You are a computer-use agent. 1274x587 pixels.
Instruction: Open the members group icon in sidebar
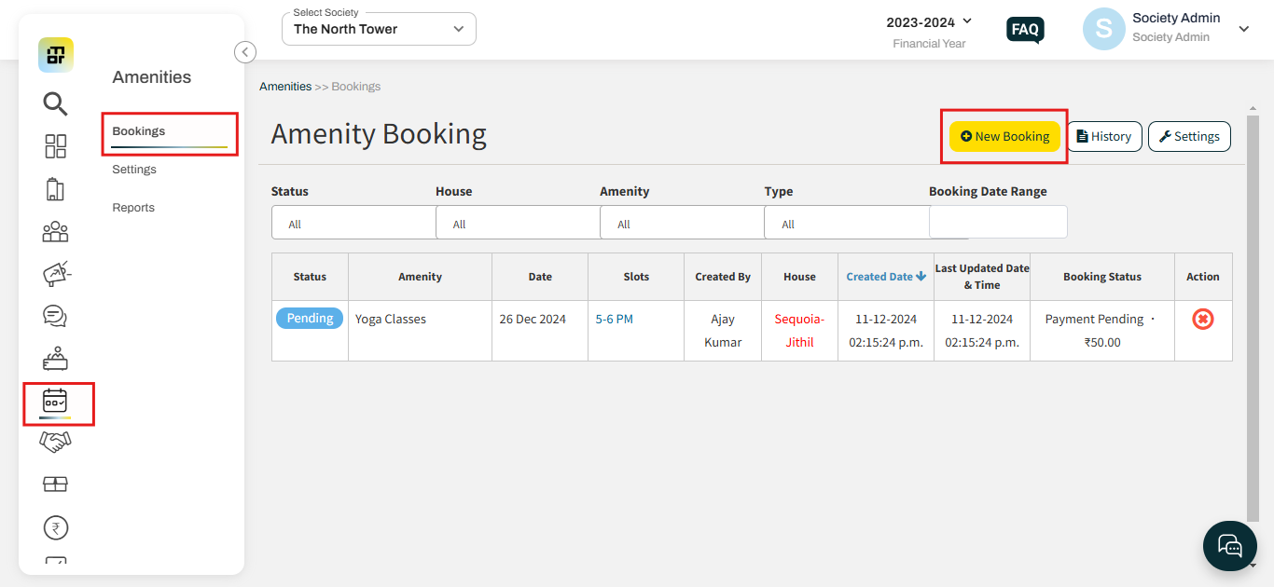[56, 231]
